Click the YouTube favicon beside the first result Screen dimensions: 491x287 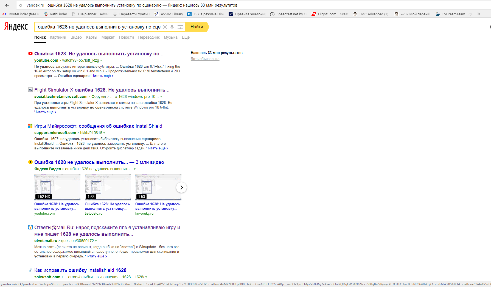click(30, 54)
